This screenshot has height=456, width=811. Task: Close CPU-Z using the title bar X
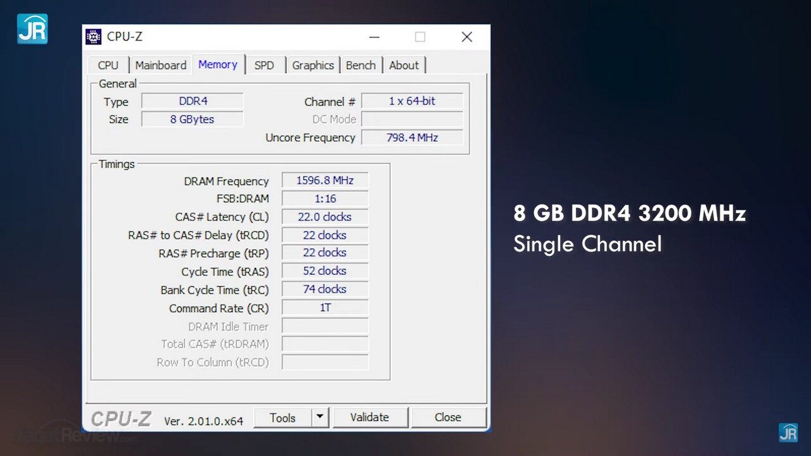pos(467,37)
